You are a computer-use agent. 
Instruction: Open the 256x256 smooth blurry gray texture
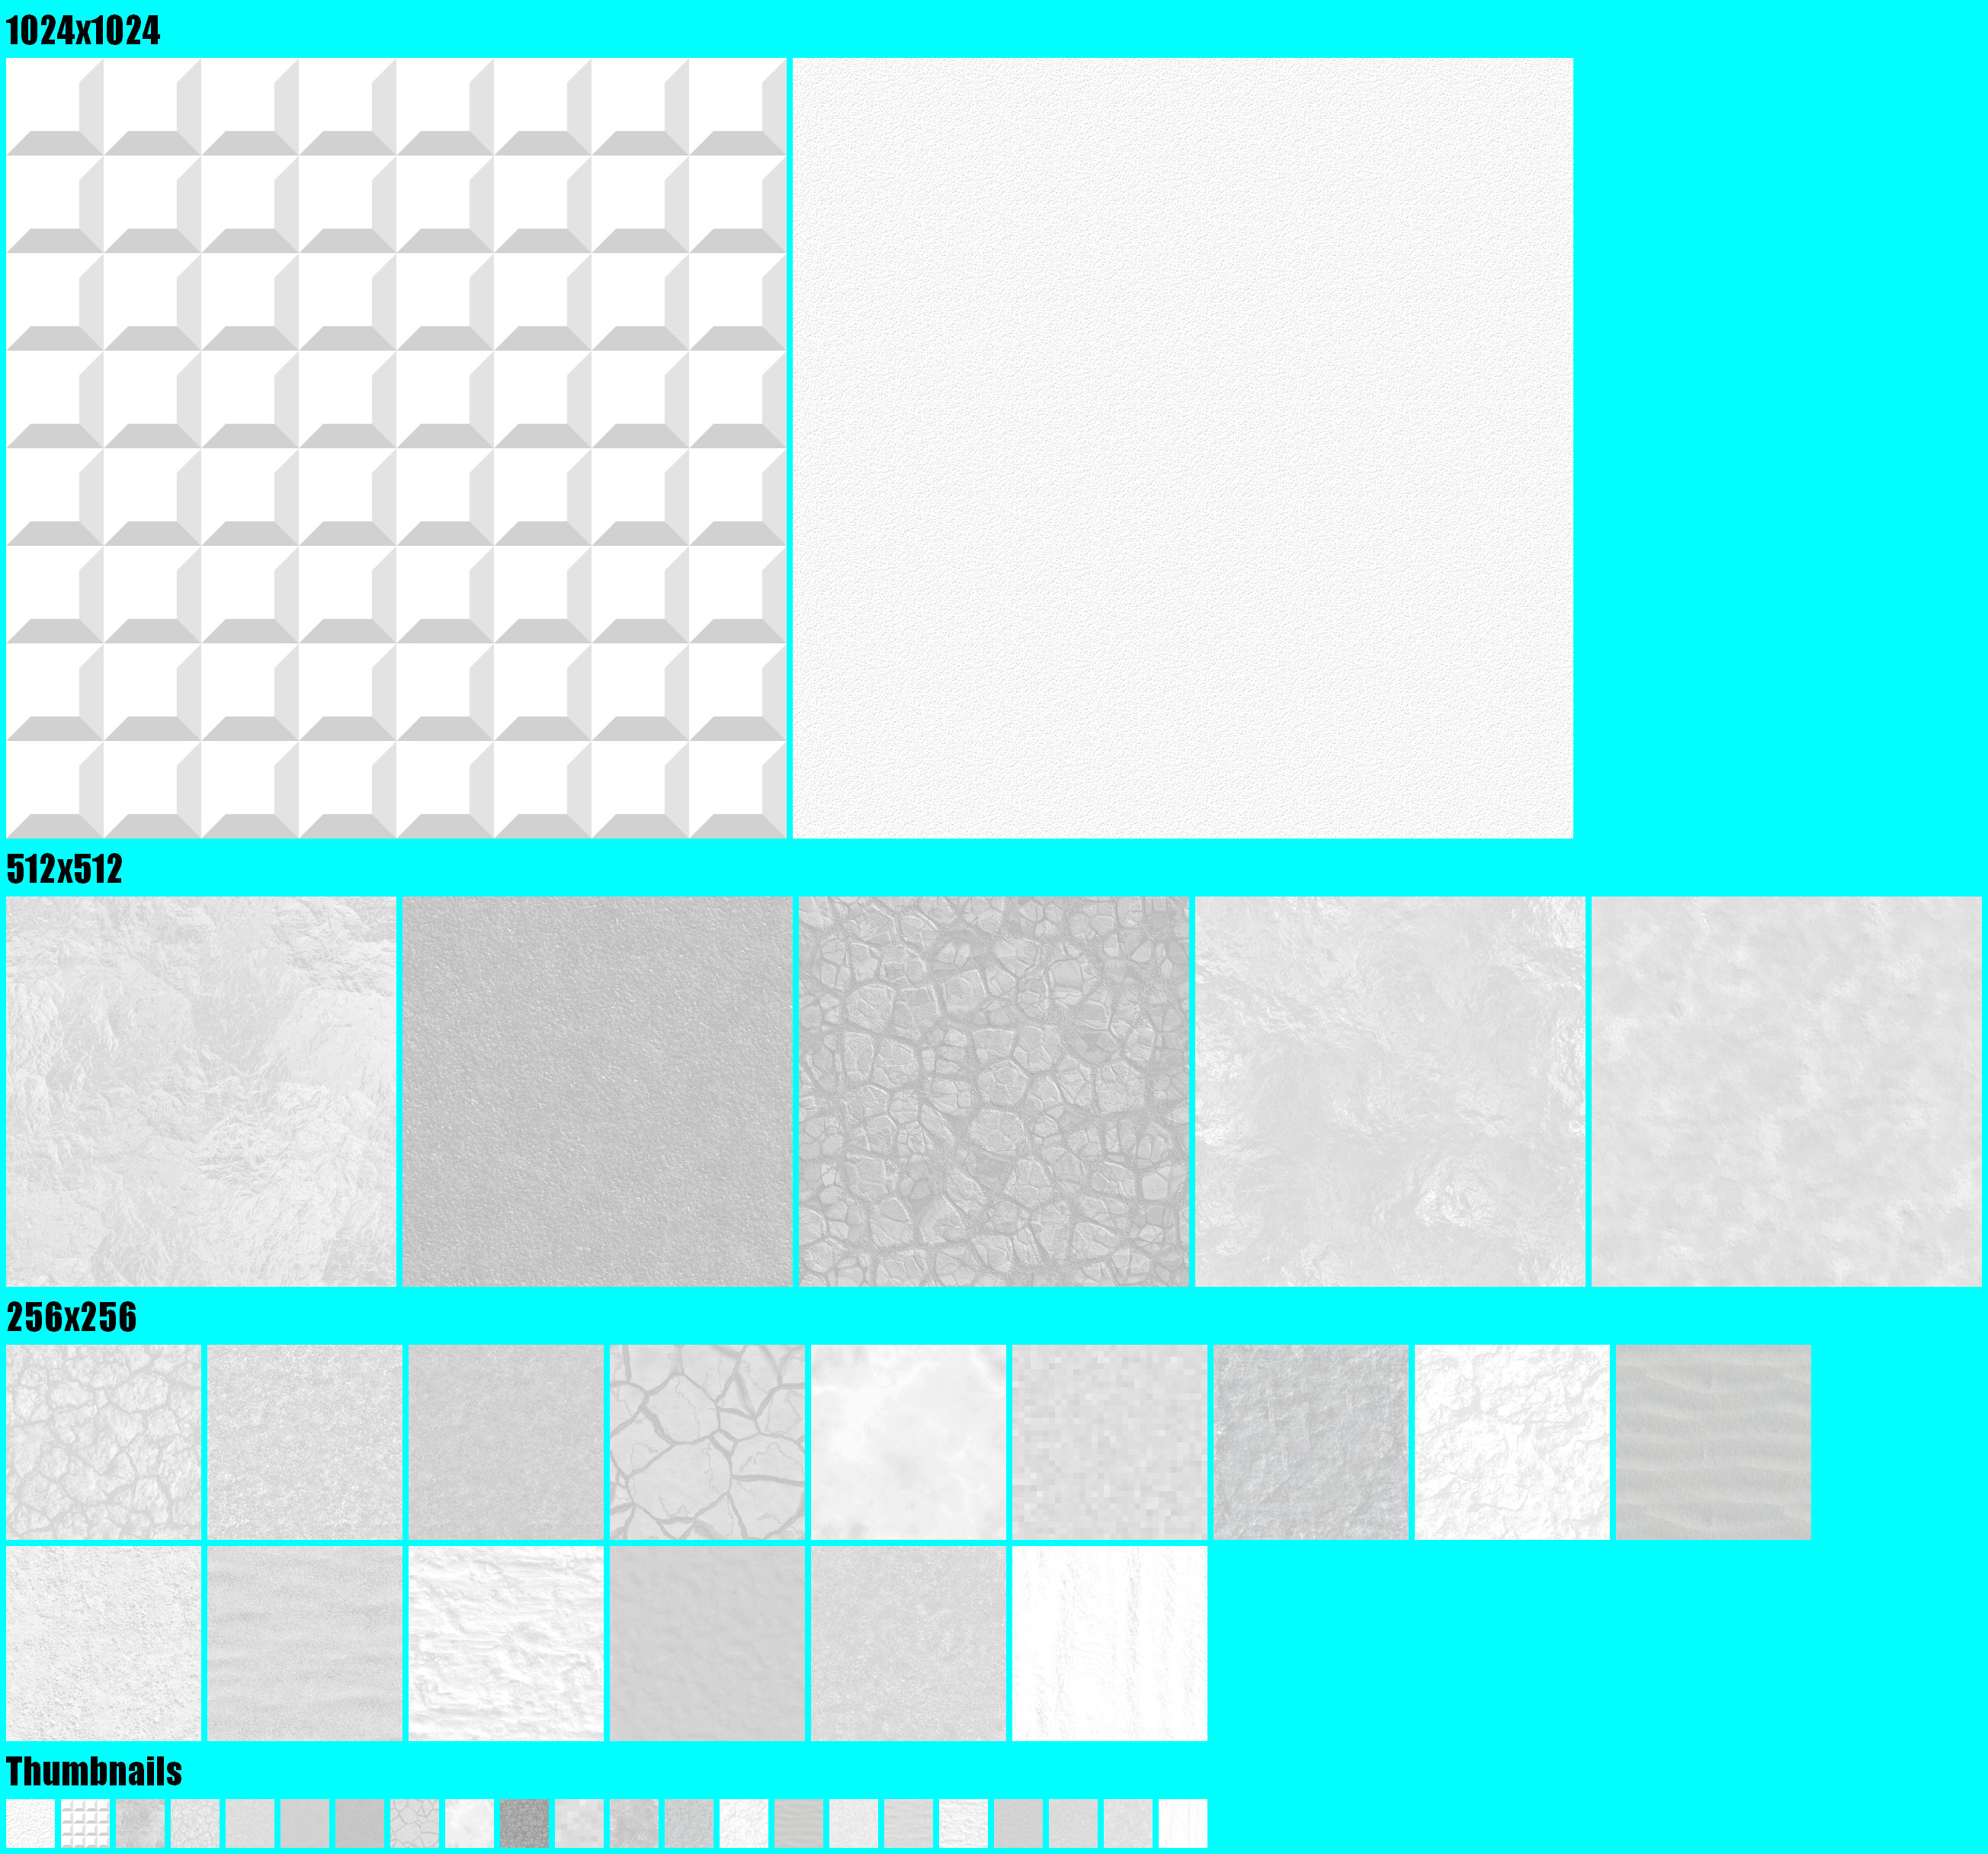707,1643
